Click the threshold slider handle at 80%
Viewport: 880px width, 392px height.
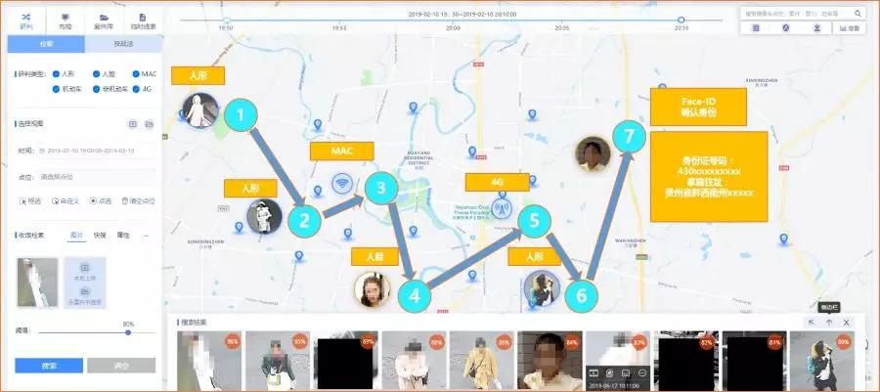click(x=128, y=331)
